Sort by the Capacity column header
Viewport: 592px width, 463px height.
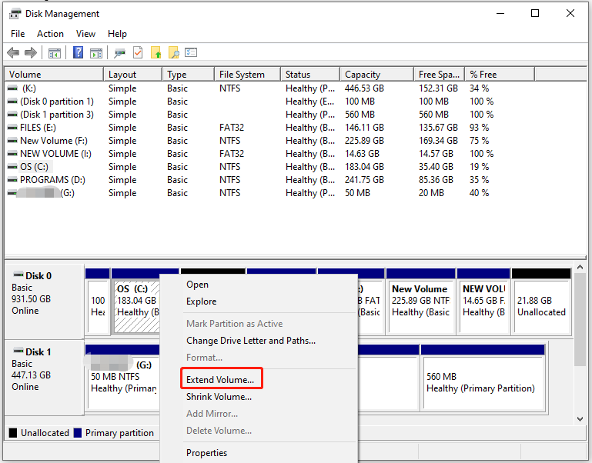[363, 75]
